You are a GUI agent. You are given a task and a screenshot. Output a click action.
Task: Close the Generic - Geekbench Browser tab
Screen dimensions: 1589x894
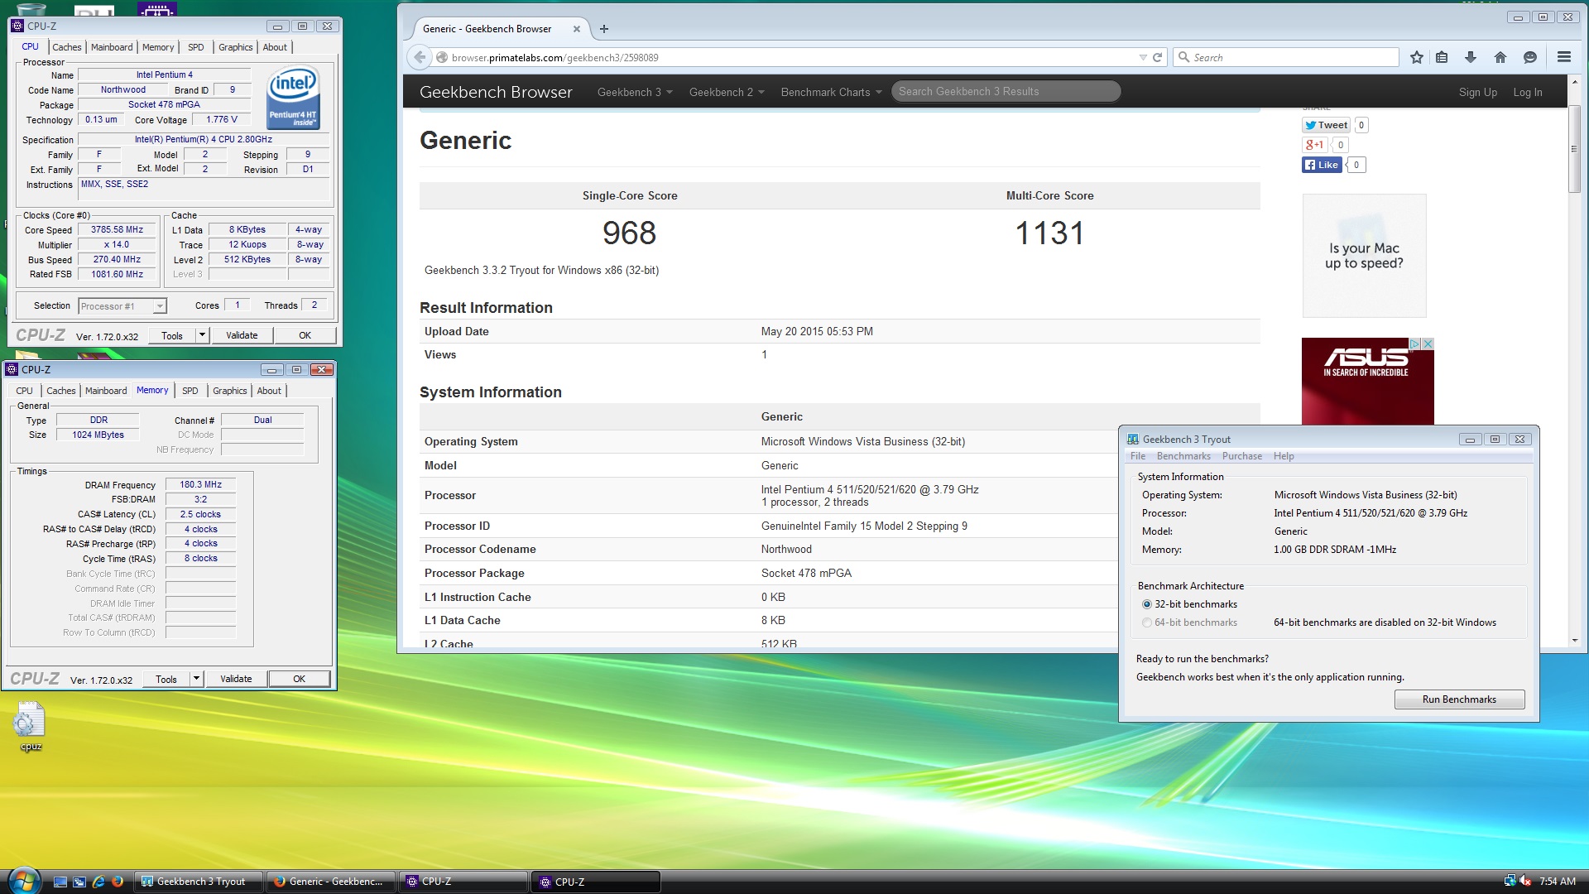pos(576,29)
